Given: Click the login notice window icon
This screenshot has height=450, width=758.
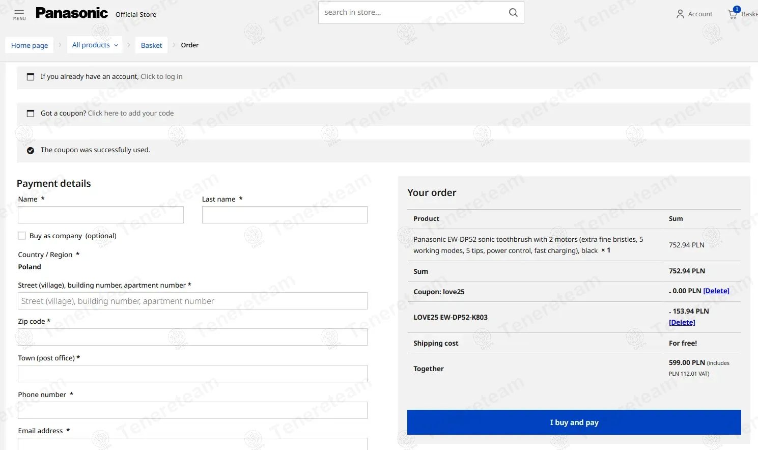Looking at the screenshot, I should pos(31,77).
